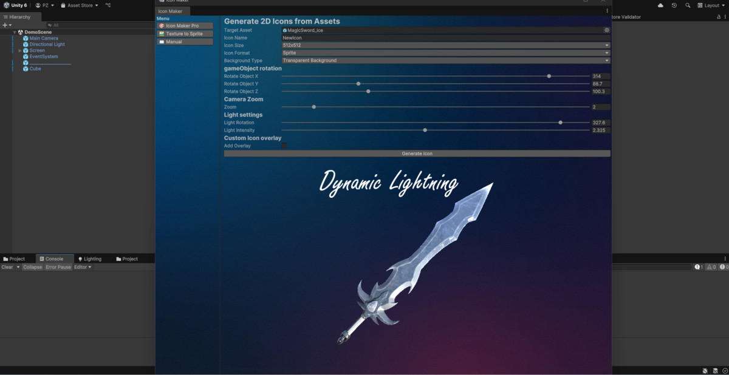
Task: Open the undo history icon
Action: (674, 5)
